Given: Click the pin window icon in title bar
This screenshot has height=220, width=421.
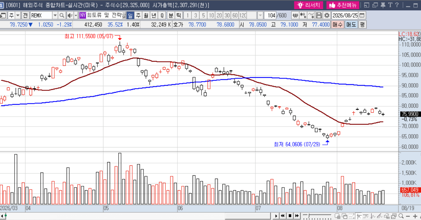Looking at the screenshot, I should [383, 5].
